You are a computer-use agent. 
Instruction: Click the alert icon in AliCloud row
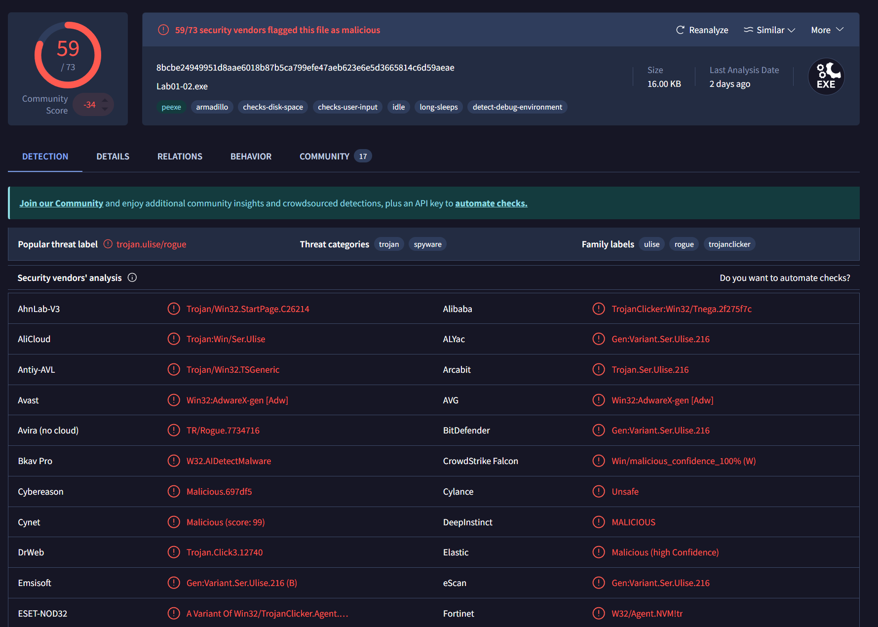pyautogui.click(x=174, y=339)
